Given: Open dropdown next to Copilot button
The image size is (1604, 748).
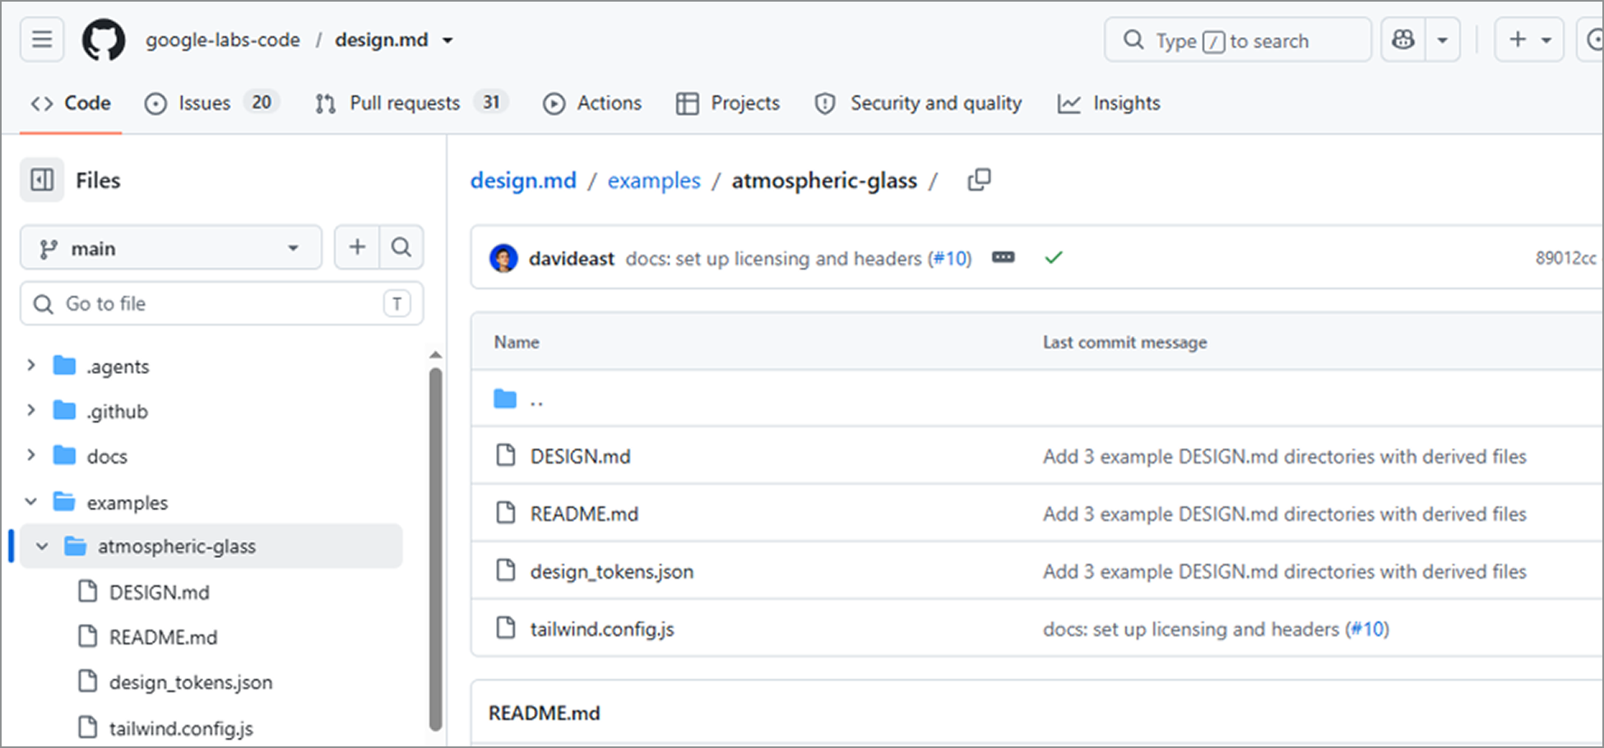Looking at the screenshot, I should point(1443,39).
